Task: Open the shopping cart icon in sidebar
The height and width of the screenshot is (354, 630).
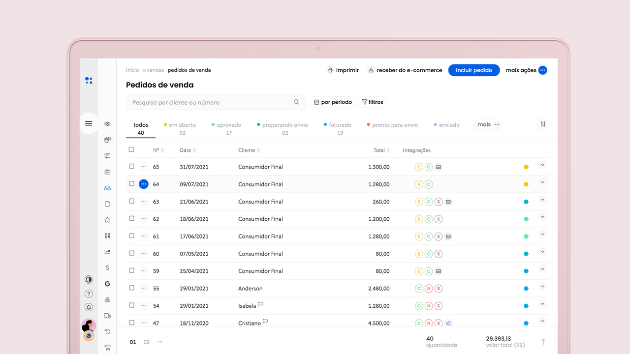Action: 107,348
